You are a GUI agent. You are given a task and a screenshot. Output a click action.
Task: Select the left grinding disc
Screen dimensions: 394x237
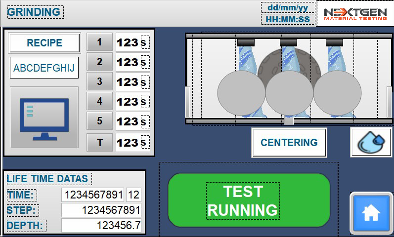(241, 93)
